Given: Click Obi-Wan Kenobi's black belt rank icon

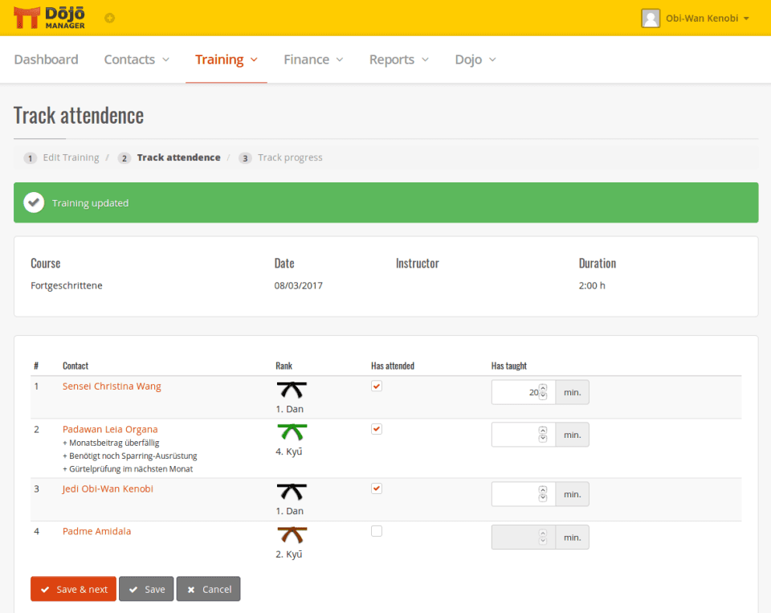Looking at the screenshot, I should click(292, 492).
